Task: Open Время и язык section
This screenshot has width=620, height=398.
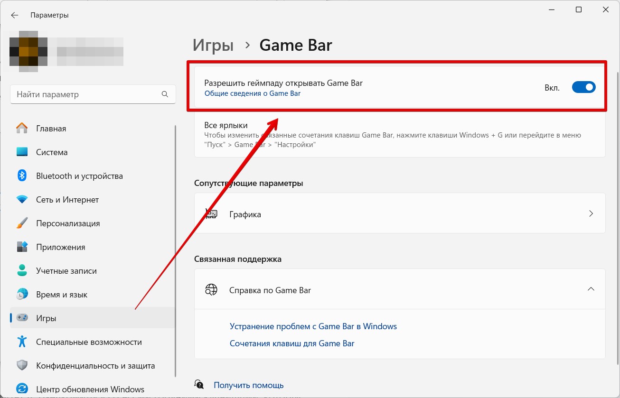Action: [x=93, y=295]
